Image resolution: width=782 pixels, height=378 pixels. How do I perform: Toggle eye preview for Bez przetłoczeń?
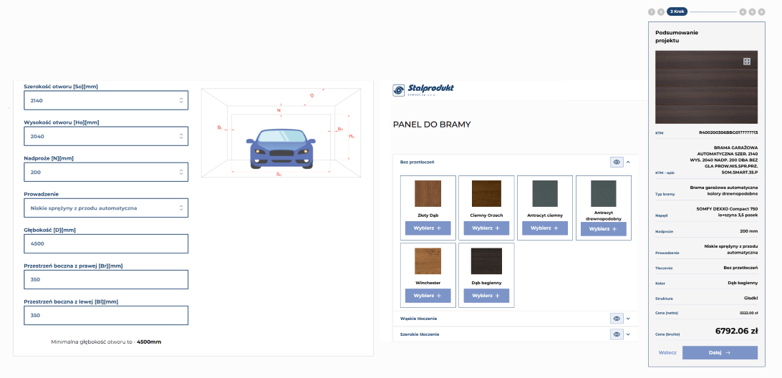pyautogui.click(x=617, y=163)
